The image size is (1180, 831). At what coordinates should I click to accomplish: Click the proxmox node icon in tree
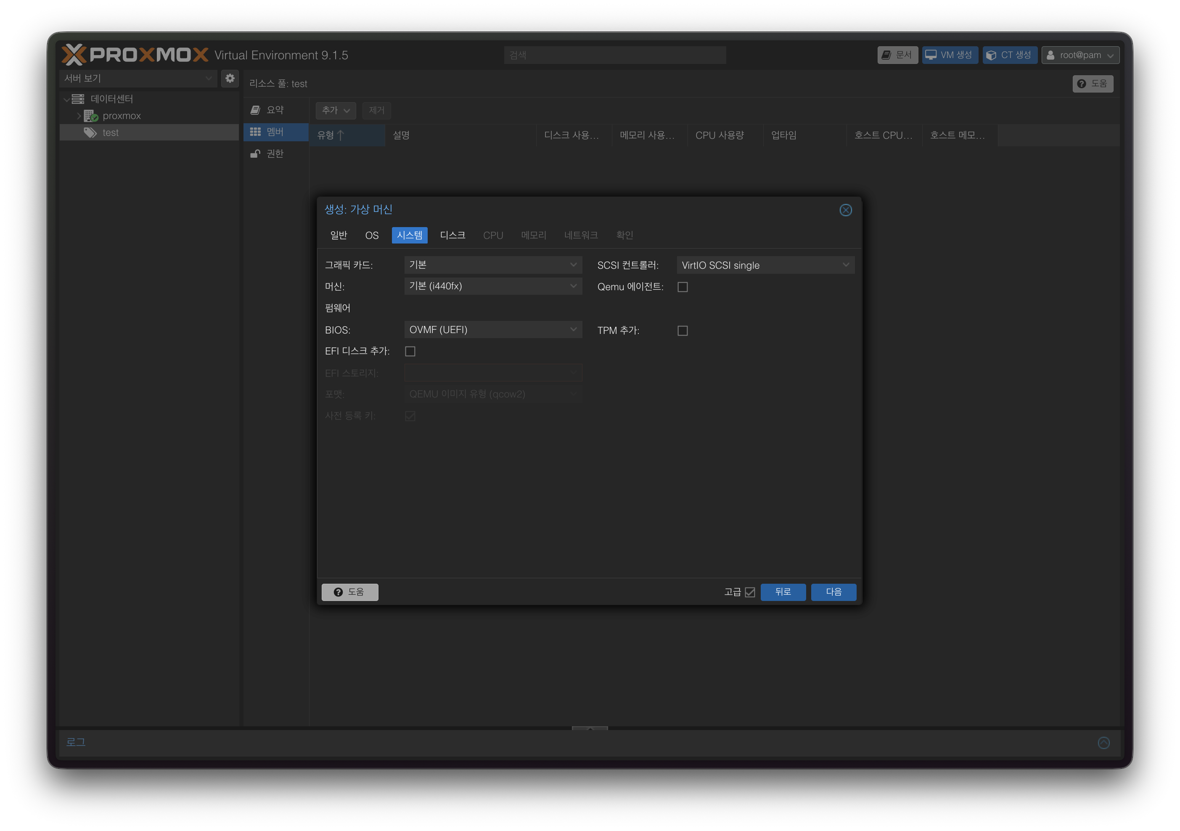pos(91,116)
